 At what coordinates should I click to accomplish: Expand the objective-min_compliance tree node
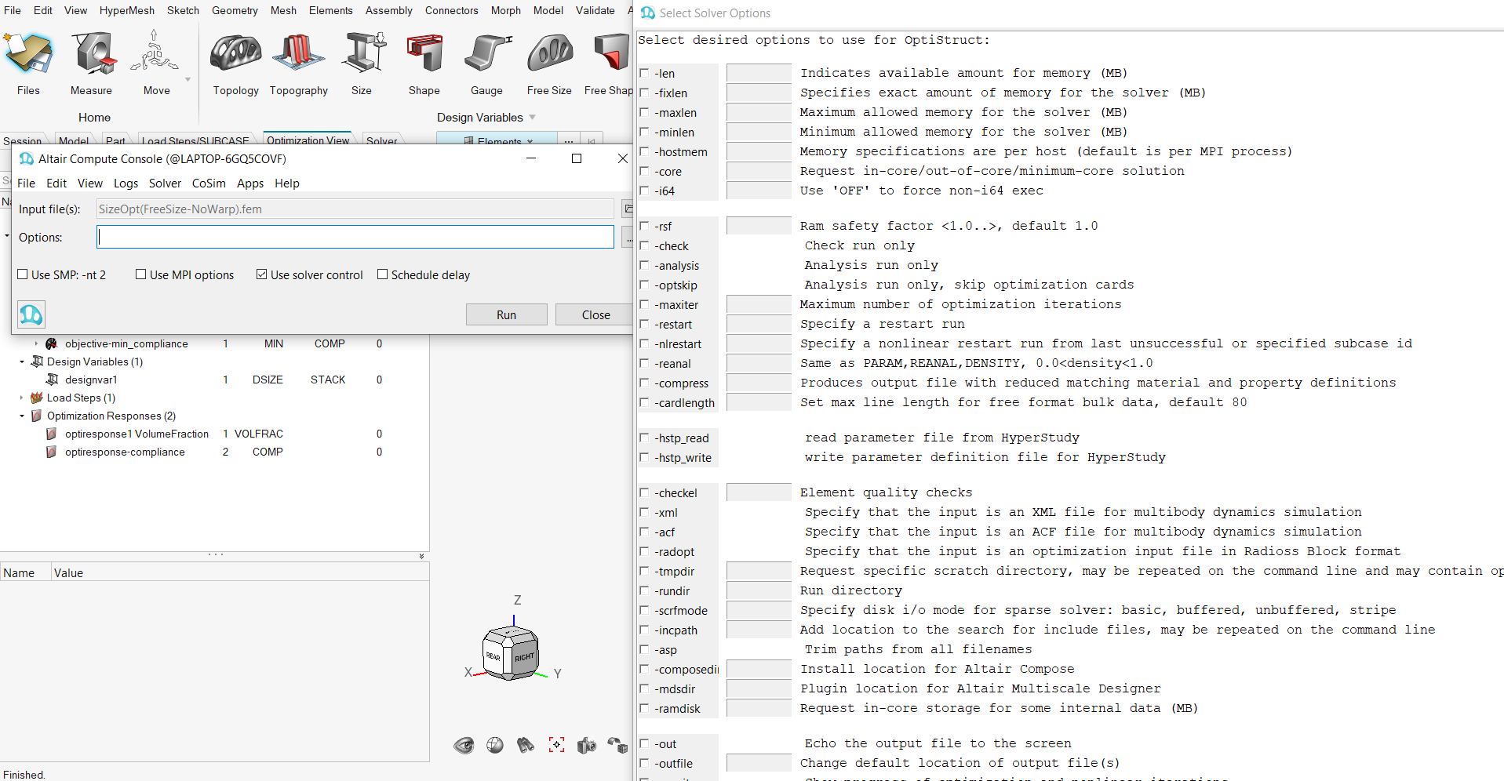click(x=36, y=343)
